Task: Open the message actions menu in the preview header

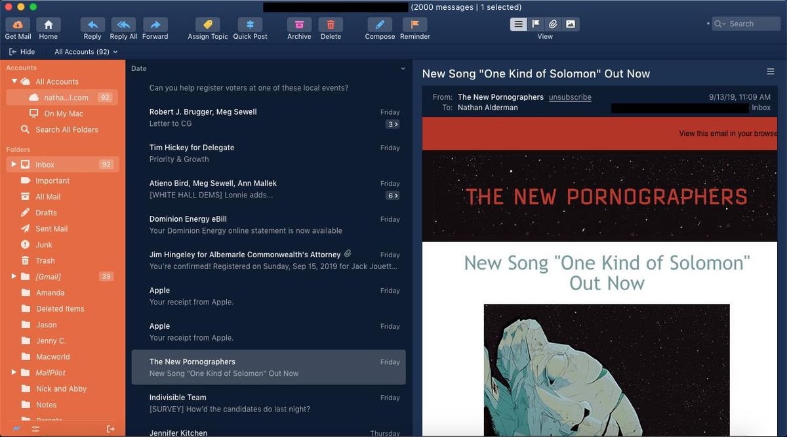Action: (x=770, y=73)
